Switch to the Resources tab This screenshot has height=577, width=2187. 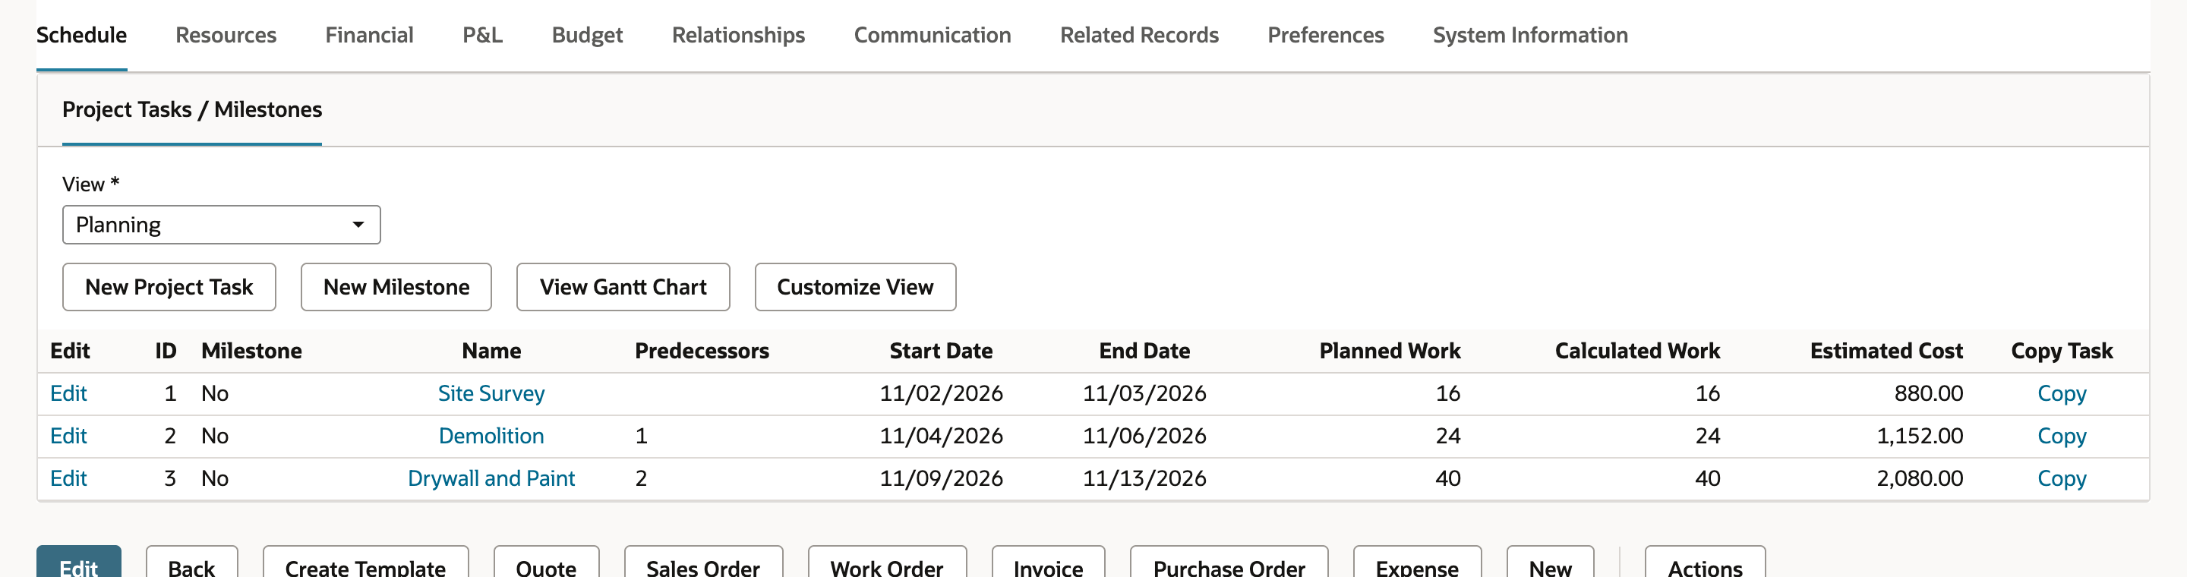(226, 35)
